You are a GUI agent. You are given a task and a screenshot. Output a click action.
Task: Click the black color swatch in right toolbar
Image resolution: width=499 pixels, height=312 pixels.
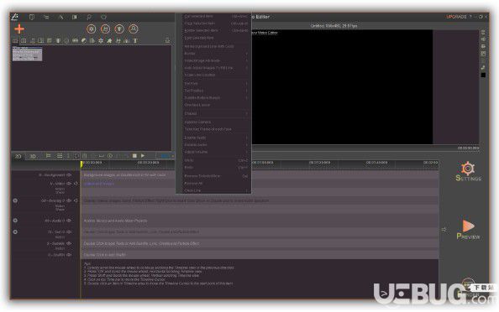483,75
